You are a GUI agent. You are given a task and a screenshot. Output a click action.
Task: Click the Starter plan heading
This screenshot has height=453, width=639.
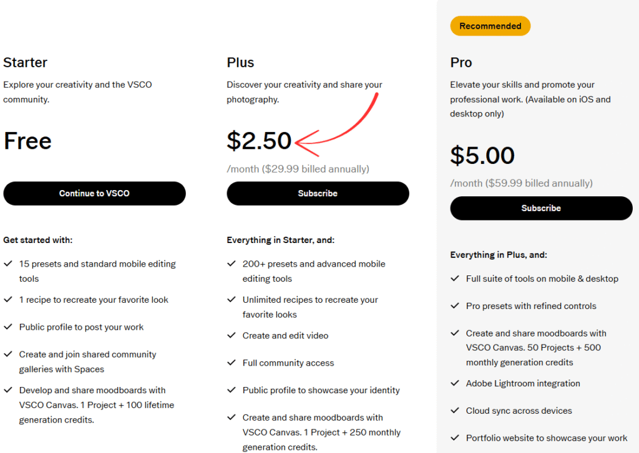(x=25, y=62)
